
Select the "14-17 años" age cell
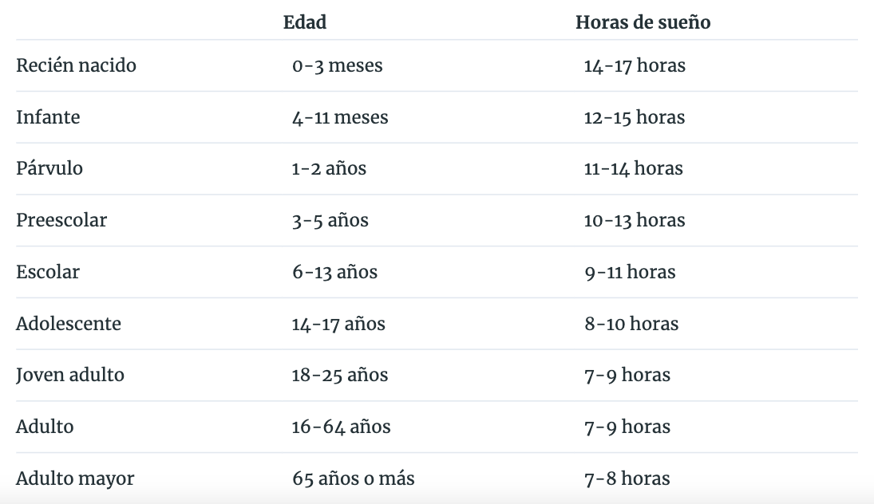point(338,324)
